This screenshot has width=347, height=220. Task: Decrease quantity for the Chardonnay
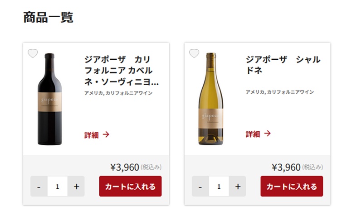(x=200, y=187)
